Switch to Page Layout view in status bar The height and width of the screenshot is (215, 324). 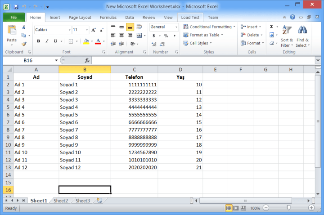coord(237,208)
